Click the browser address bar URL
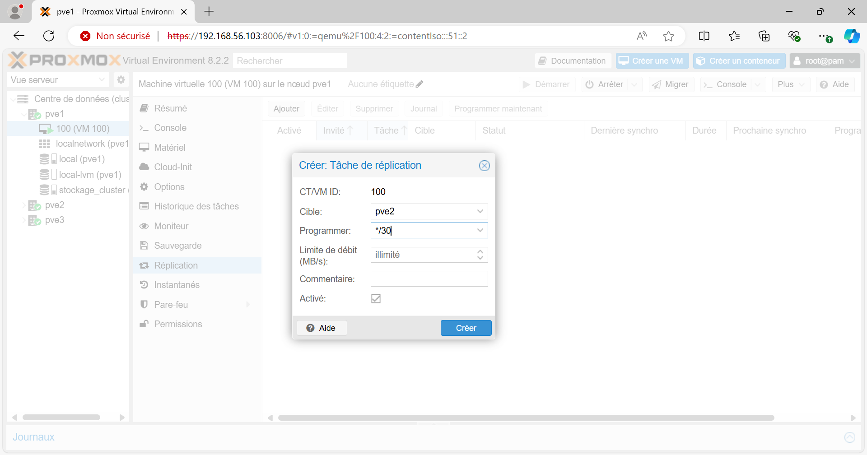Viewport: 867px width, 455px height. point(317,36)
